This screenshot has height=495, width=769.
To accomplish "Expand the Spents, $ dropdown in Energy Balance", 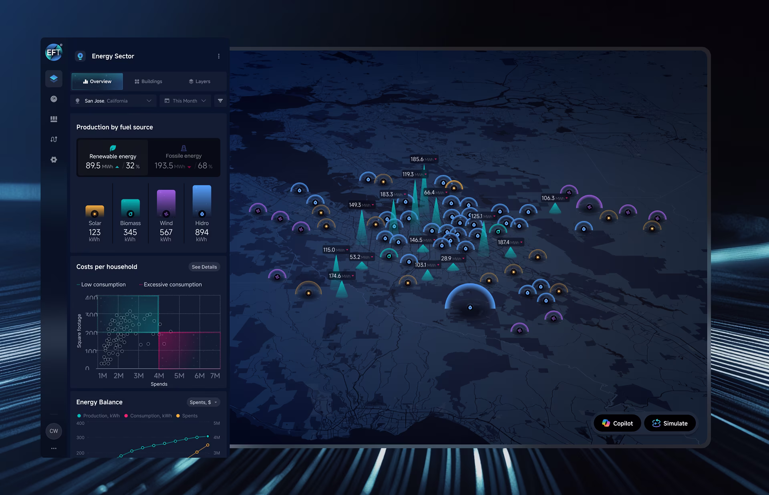I will click(203, 402).
